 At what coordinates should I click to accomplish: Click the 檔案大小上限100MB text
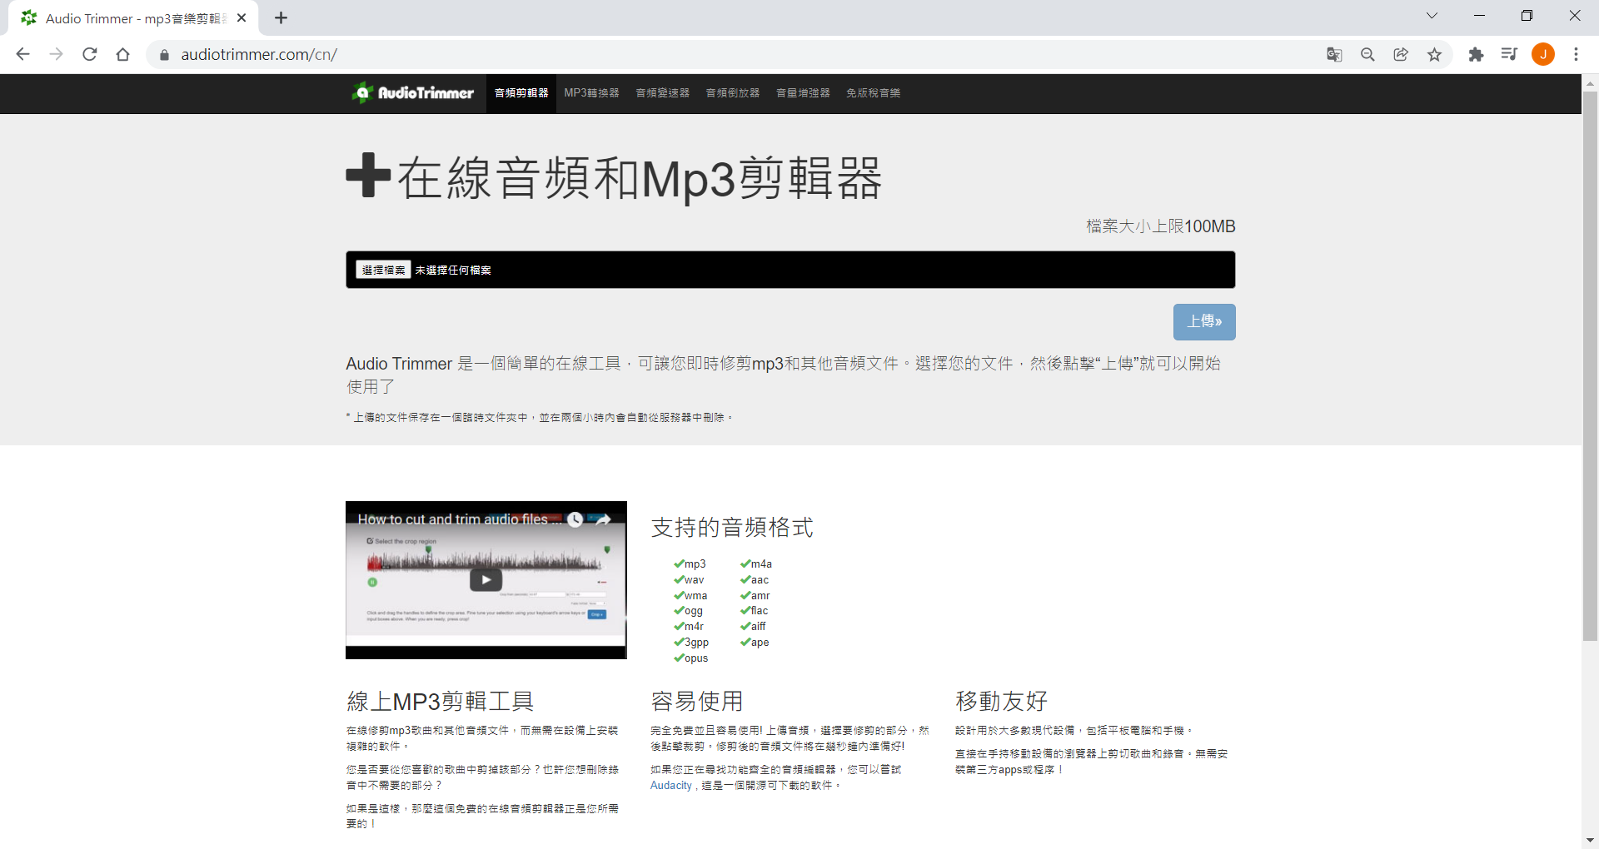tap(1161, 226)
